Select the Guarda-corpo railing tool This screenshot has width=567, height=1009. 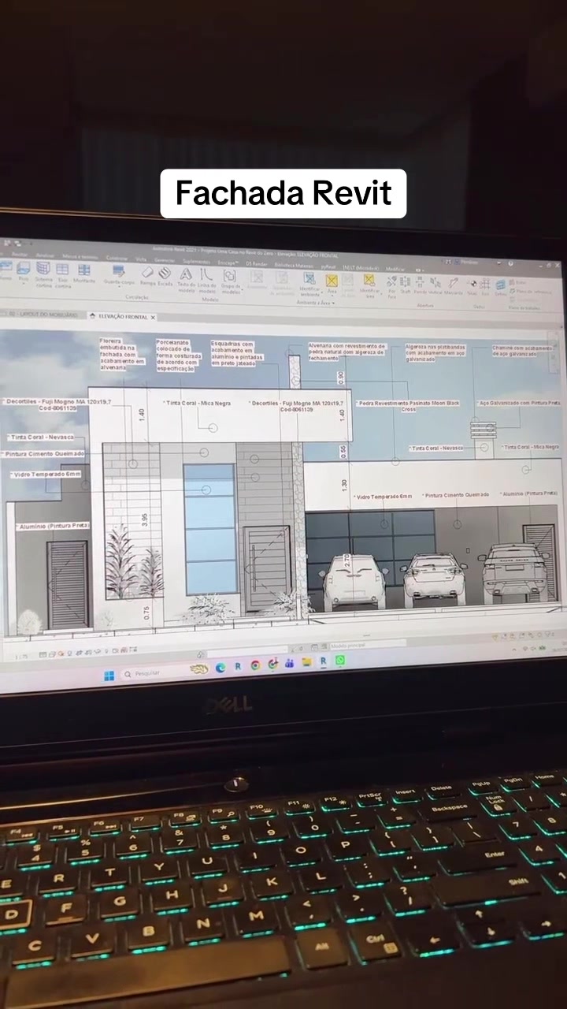click(119, 275)
